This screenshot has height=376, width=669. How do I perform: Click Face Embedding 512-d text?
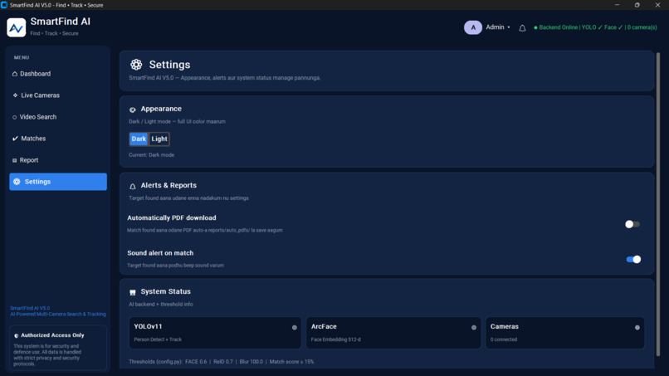(x=336, y=339)
